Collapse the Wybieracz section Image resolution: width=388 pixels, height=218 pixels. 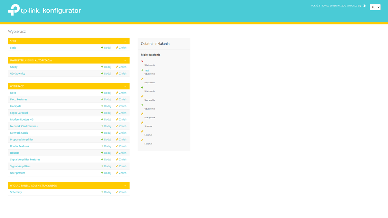pyautogui.click(x=125, y=86)
